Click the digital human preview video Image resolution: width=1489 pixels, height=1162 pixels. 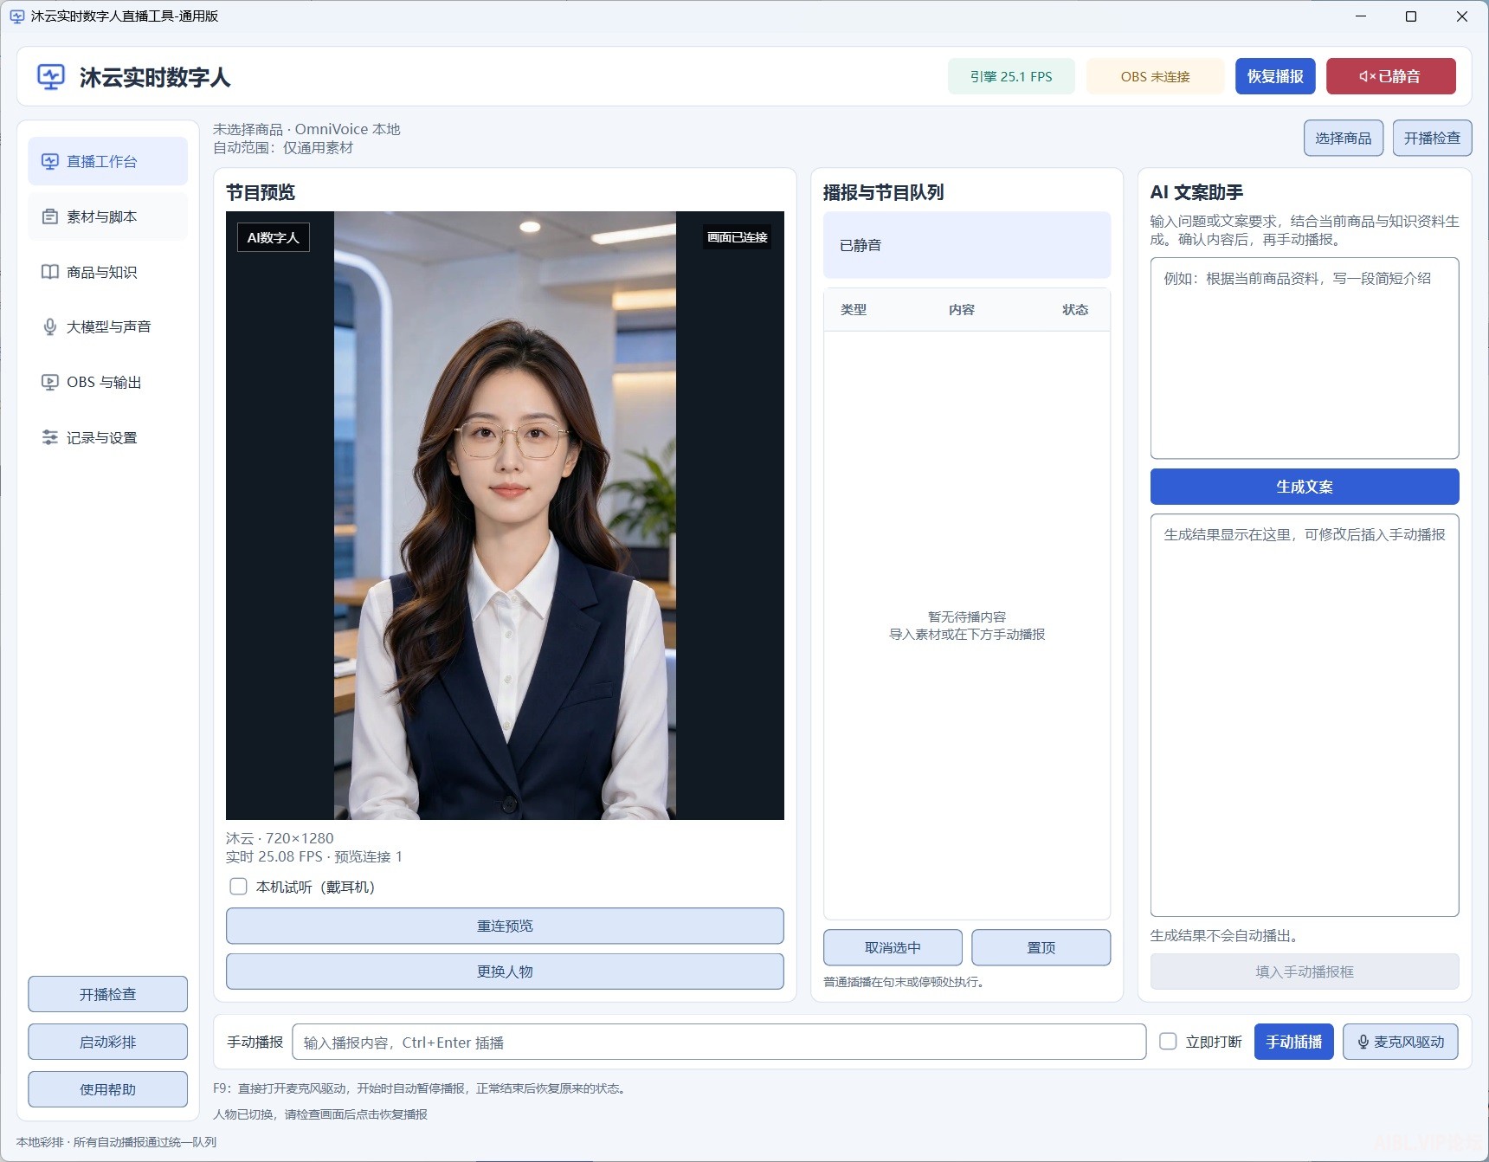coord(505,515)
